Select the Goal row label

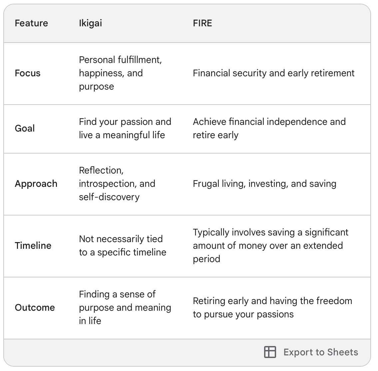(x=25, y=129)
